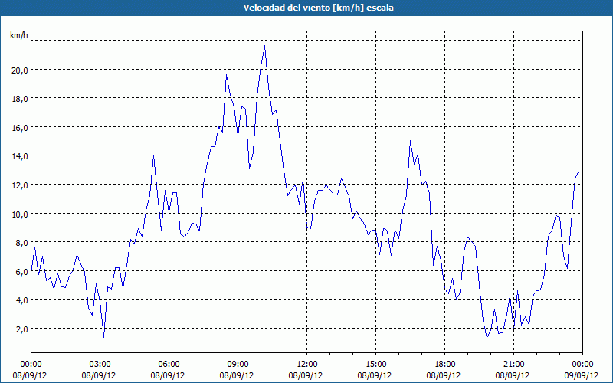Click the '12:00' time axis label
613x383 pixels.
tap(307, 365)
